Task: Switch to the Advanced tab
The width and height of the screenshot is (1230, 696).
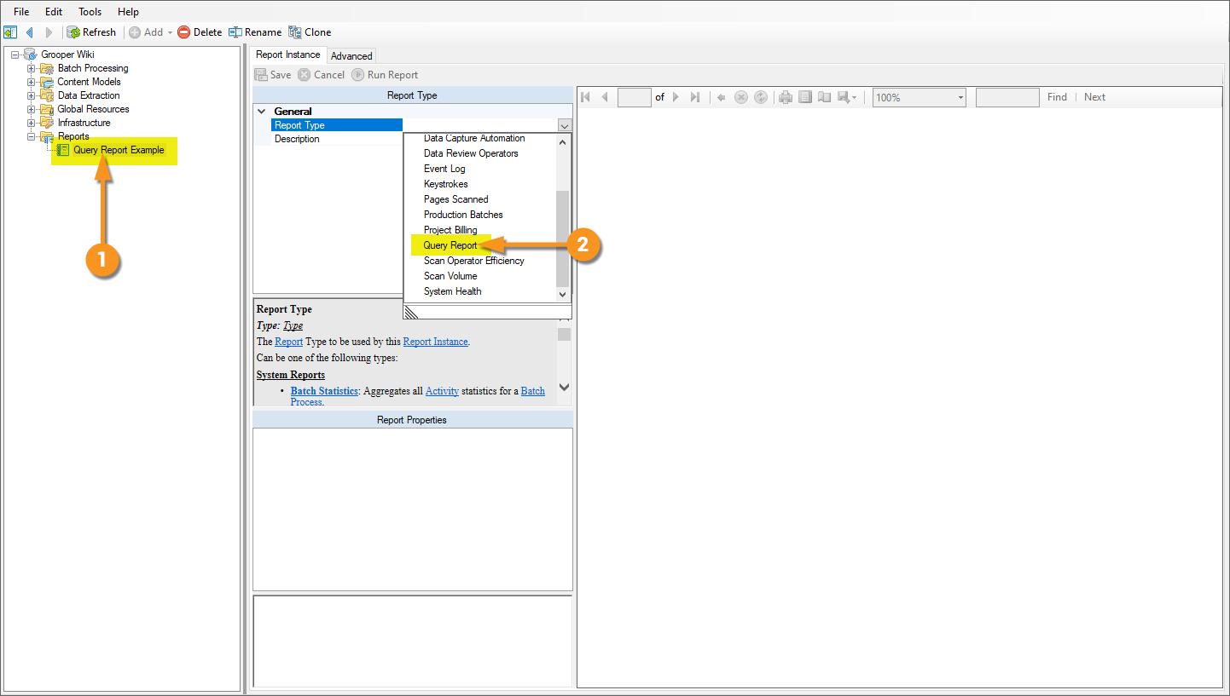Action: pyautogui.click(x=351, y=55)
